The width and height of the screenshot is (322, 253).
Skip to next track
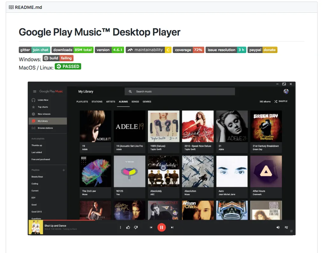point(172,227)
